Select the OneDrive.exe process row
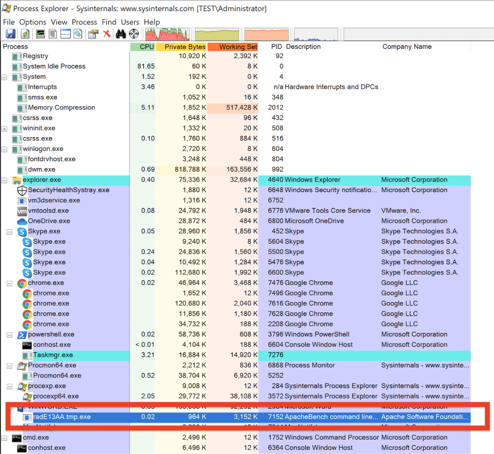Viewport: 494px width, 454px height. click(x=49, y=221)
